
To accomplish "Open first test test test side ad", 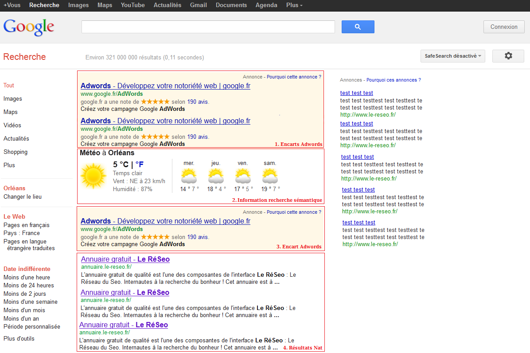I will tap(357, 93).
